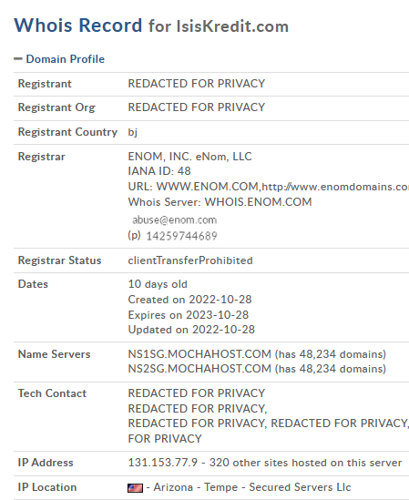Click the Registrant Country row label
409x500 pixels.
coord(67,132)
